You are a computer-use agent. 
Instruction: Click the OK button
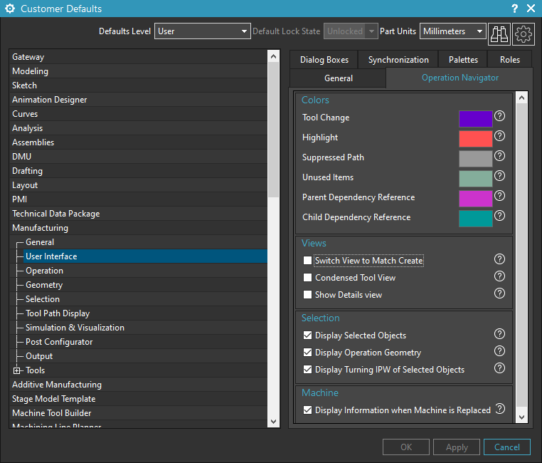click(406, 447)
